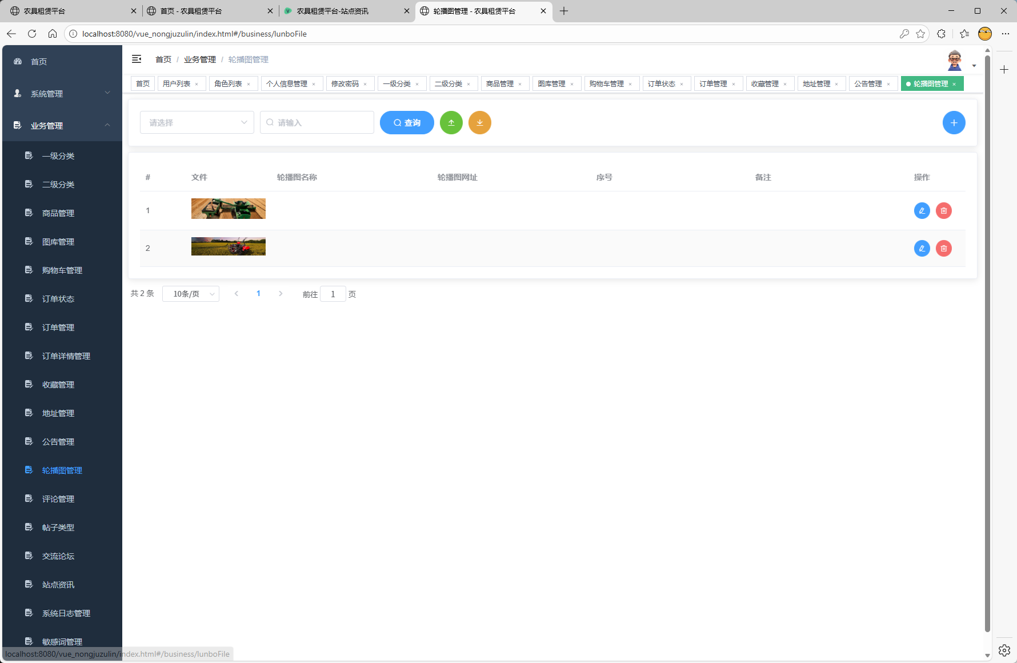The width and height of the screenshot is (1017, 663).
Task: Open 站点资讯 in the sidebar
Action: click(x=62, y=584)
